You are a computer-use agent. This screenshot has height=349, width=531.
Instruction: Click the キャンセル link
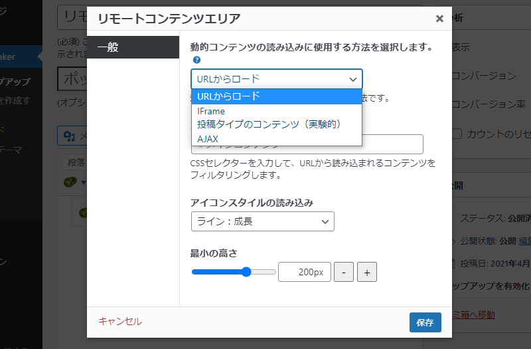[120, 321]
